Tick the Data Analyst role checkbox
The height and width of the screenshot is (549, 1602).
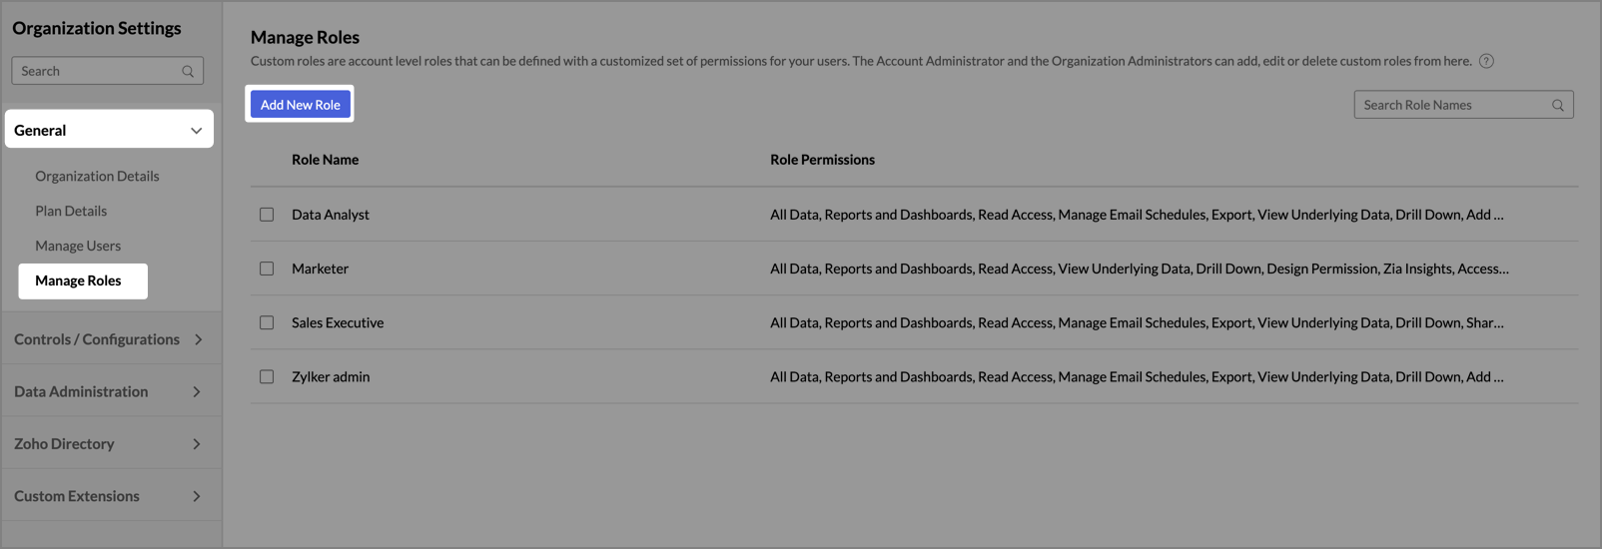point(267,215)
